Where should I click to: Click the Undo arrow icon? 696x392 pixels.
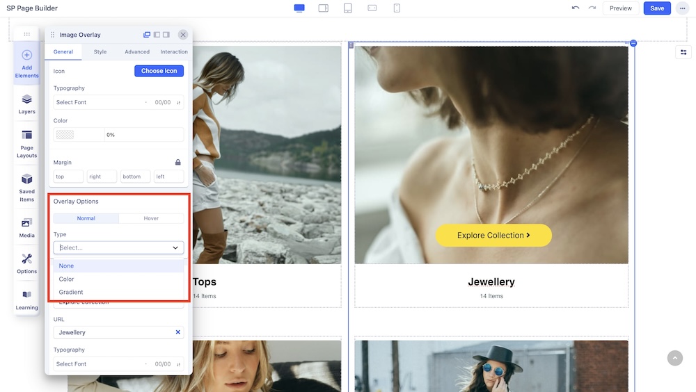click(x=575, y=8)
